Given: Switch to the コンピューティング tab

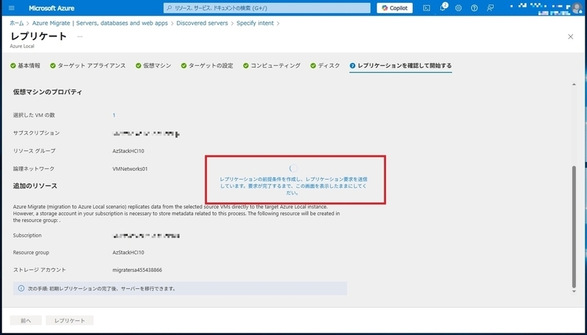Looking at the screenshot, I should (x=271, y=65).
